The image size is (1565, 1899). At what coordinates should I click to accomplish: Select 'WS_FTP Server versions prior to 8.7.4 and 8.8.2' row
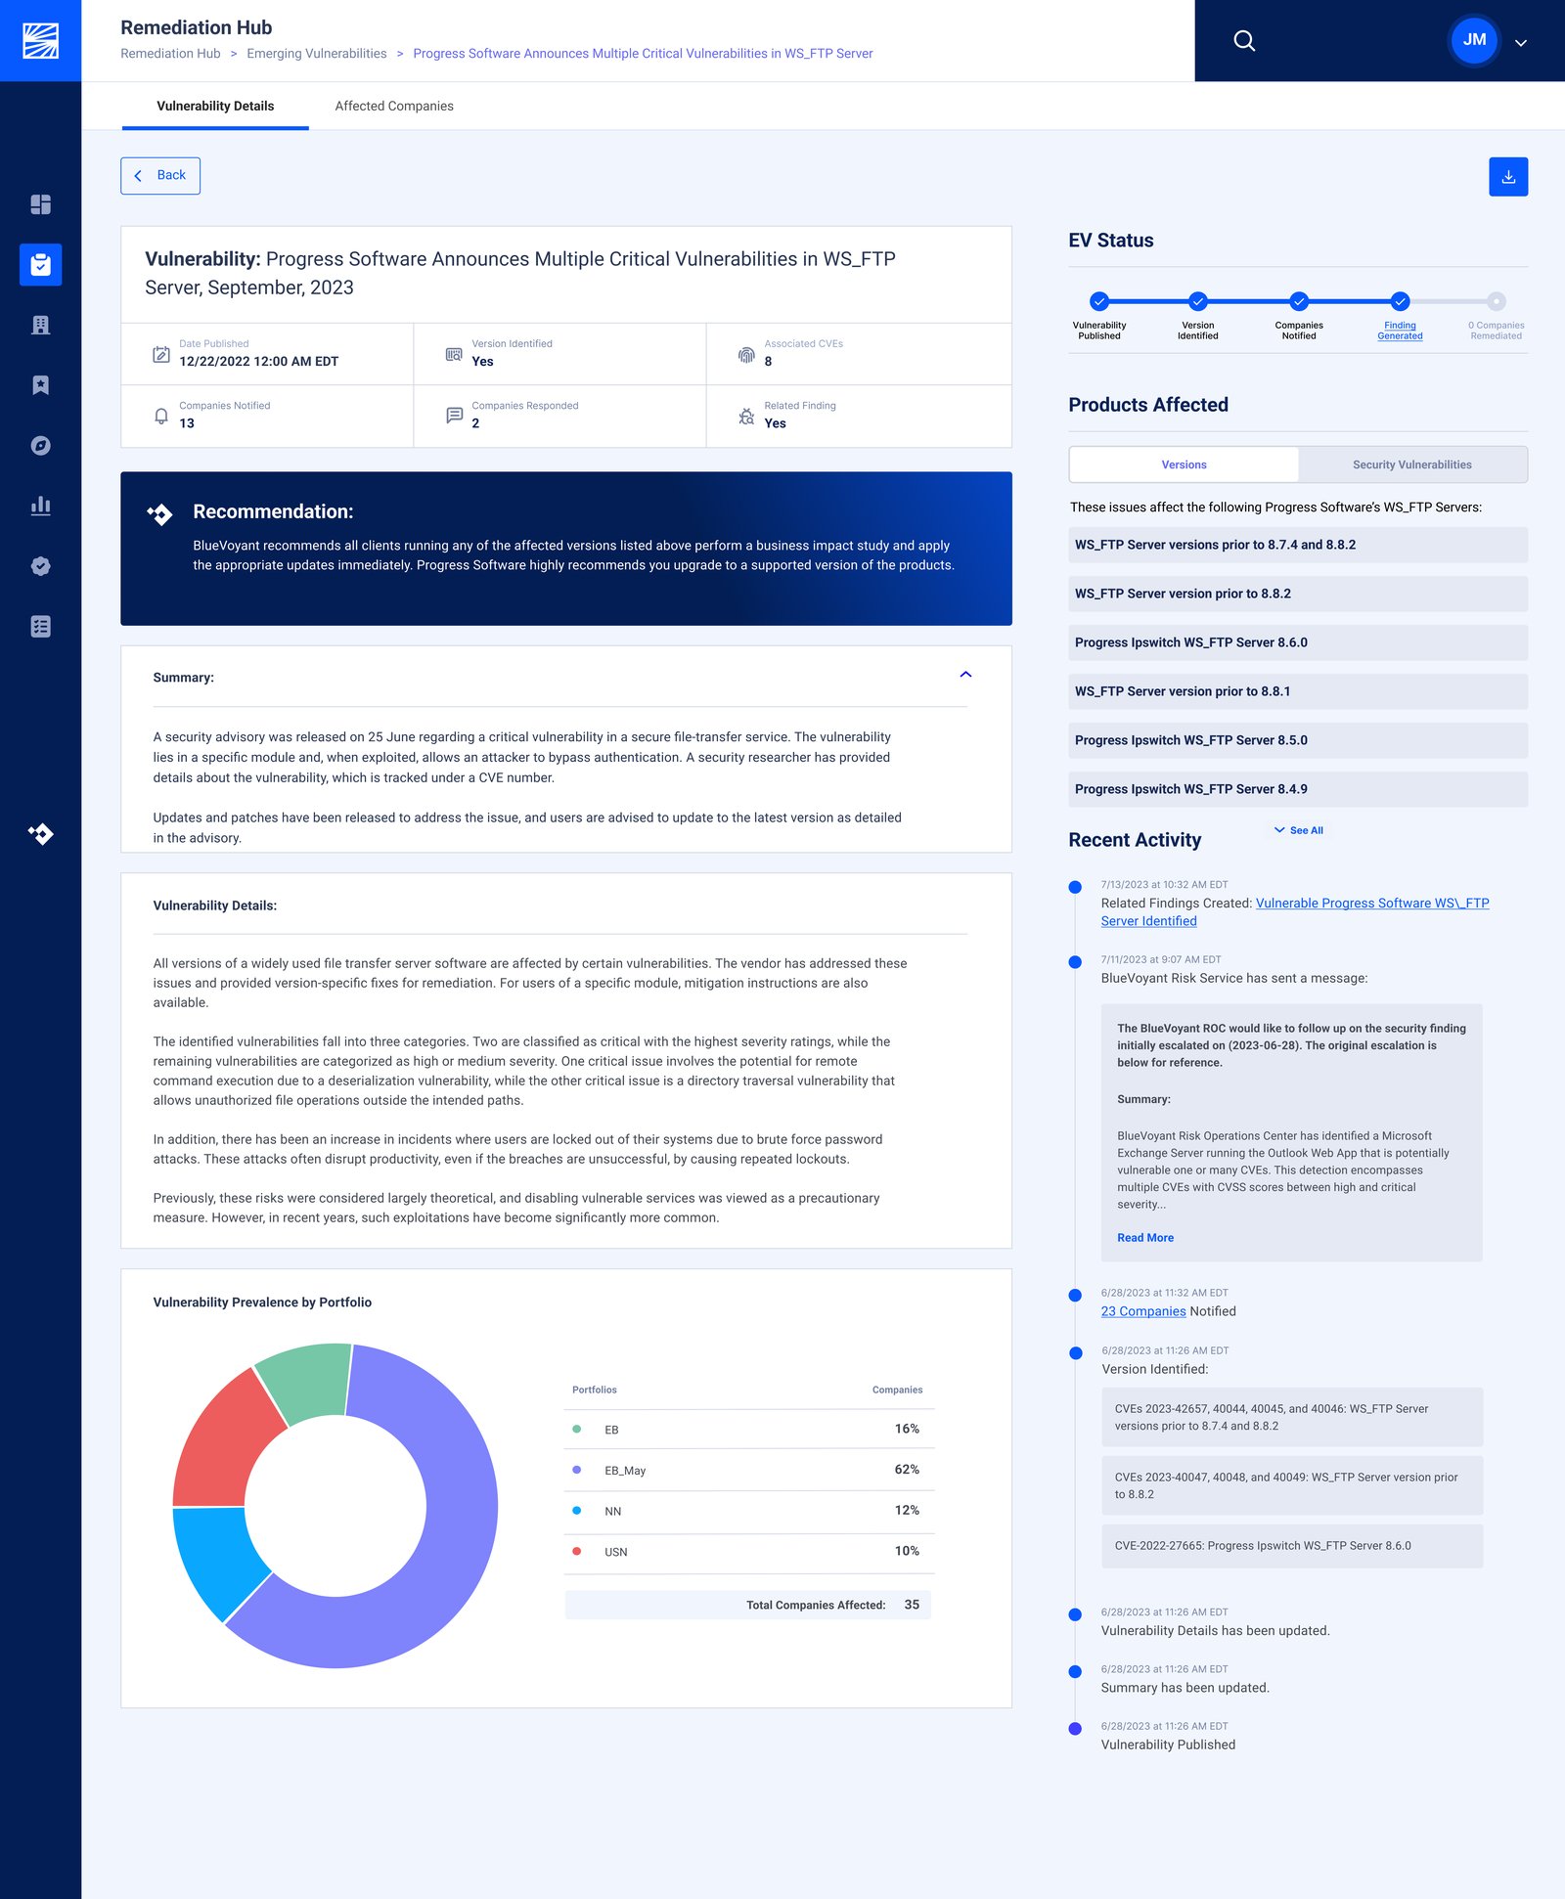click(x=1298, y=545)
